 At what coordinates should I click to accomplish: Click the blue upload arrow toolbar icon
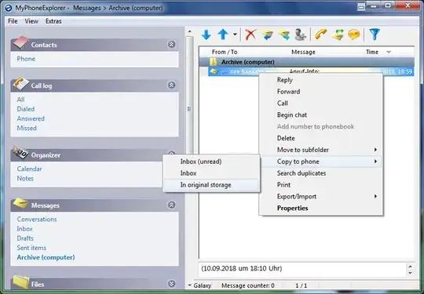[x=223, y=34]
